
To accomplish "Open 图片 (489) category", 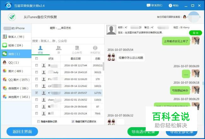I will (x=16, y=71).
